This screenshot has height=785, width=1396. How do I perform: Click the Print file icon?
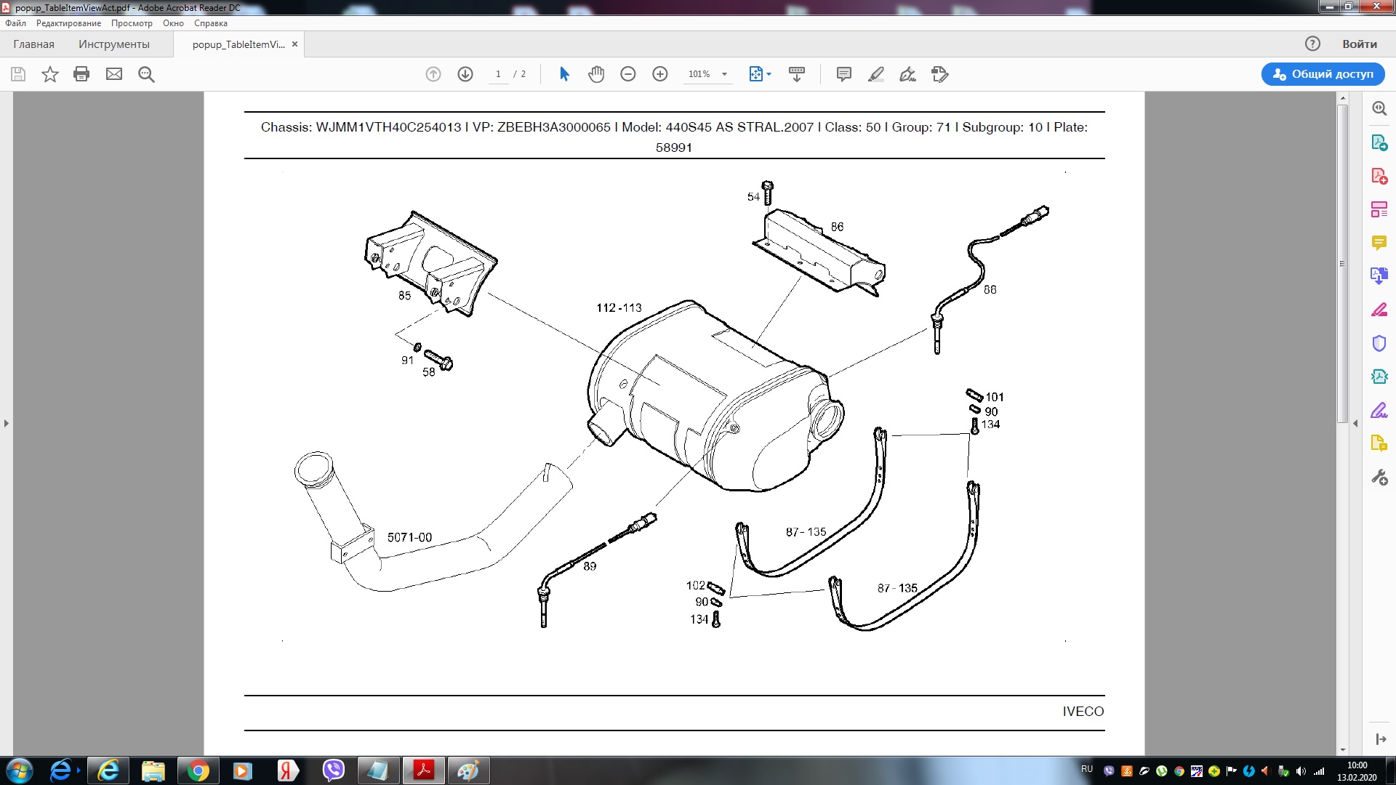pos(81,74)
